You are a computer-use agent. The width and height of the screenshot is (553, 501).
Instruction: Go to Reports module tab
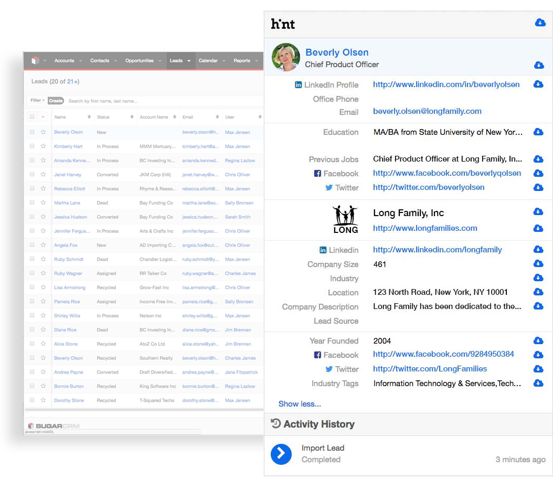tap(241, 61)
